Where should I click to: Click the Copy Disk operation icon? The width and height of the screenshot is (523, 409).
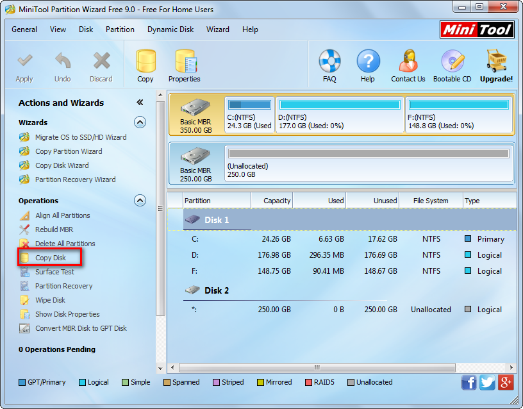click(24, 258)
